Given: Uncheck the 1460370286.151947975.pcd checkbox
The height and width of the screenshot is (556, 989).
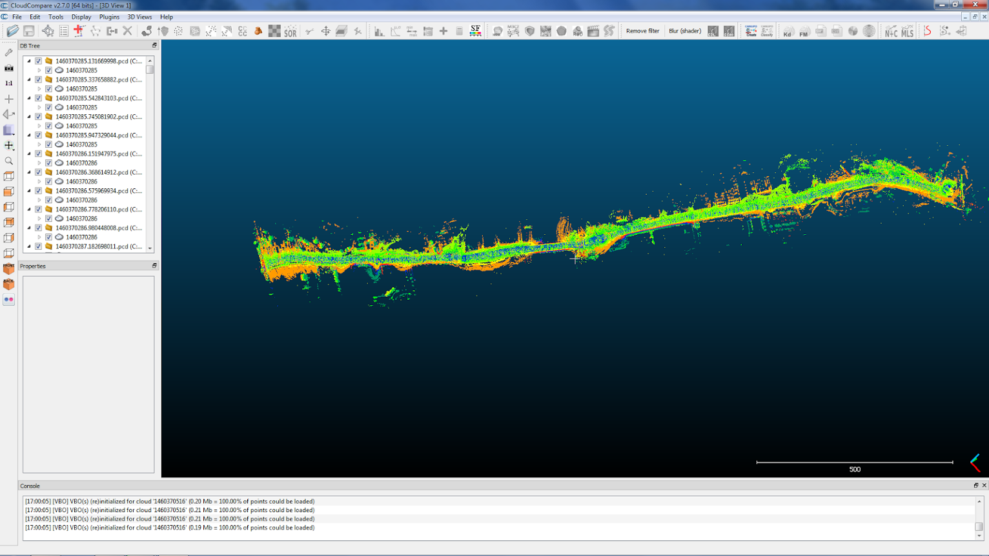Looking at the screenshot, I should pos(38,154).
